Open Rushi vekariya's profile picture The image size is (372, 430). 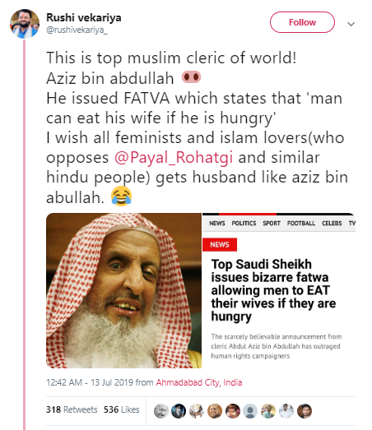25,24
